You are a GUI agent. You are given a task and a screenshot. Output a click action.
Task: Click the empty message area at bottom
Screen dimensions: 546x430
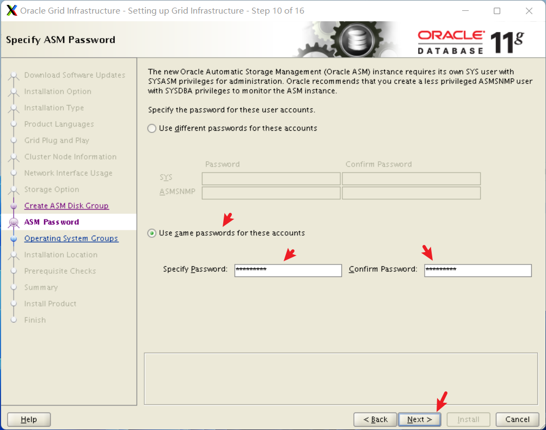click(x=341, y=379)
